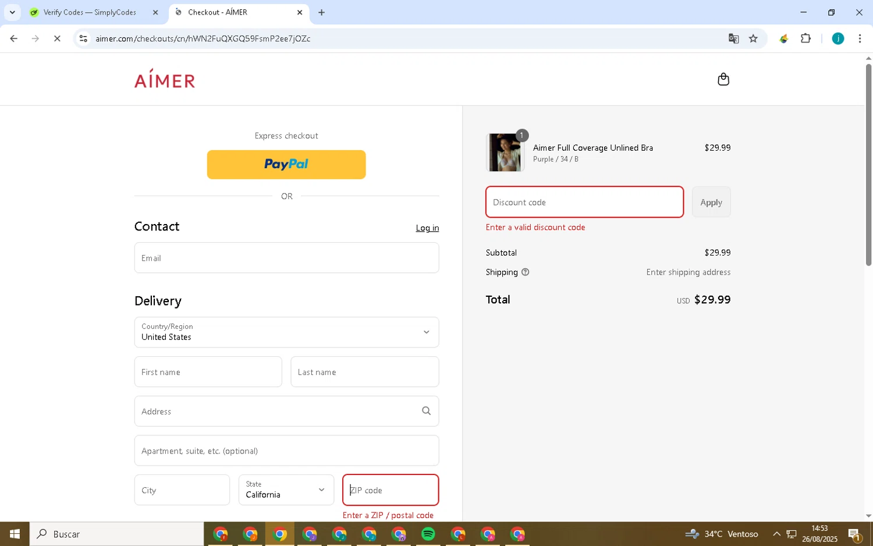Click the Apartment, suite, etc. field
This screenshot has width=873, height=546.
286,451
